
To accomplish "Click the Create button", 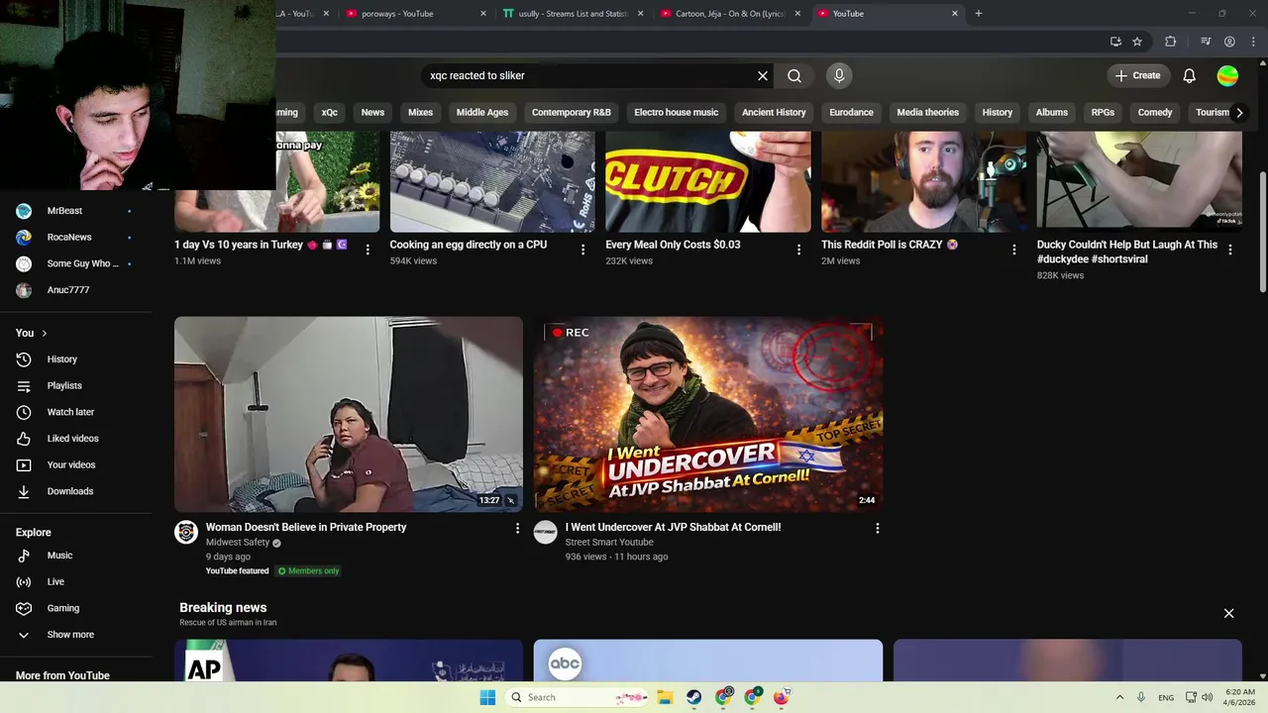I will click(1137, 75).
